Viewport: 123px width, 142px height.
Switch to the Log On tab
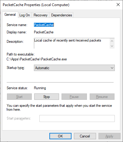[x=25, y=15]
